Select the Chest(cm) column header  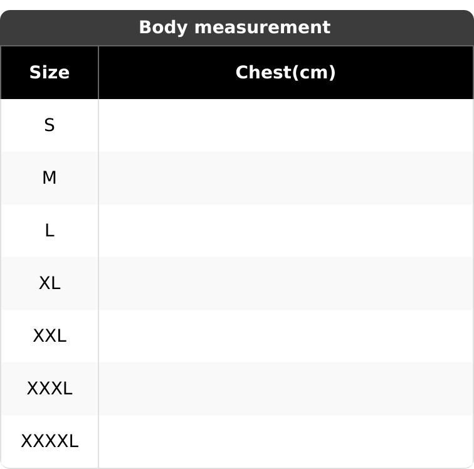tap(285, 73)
